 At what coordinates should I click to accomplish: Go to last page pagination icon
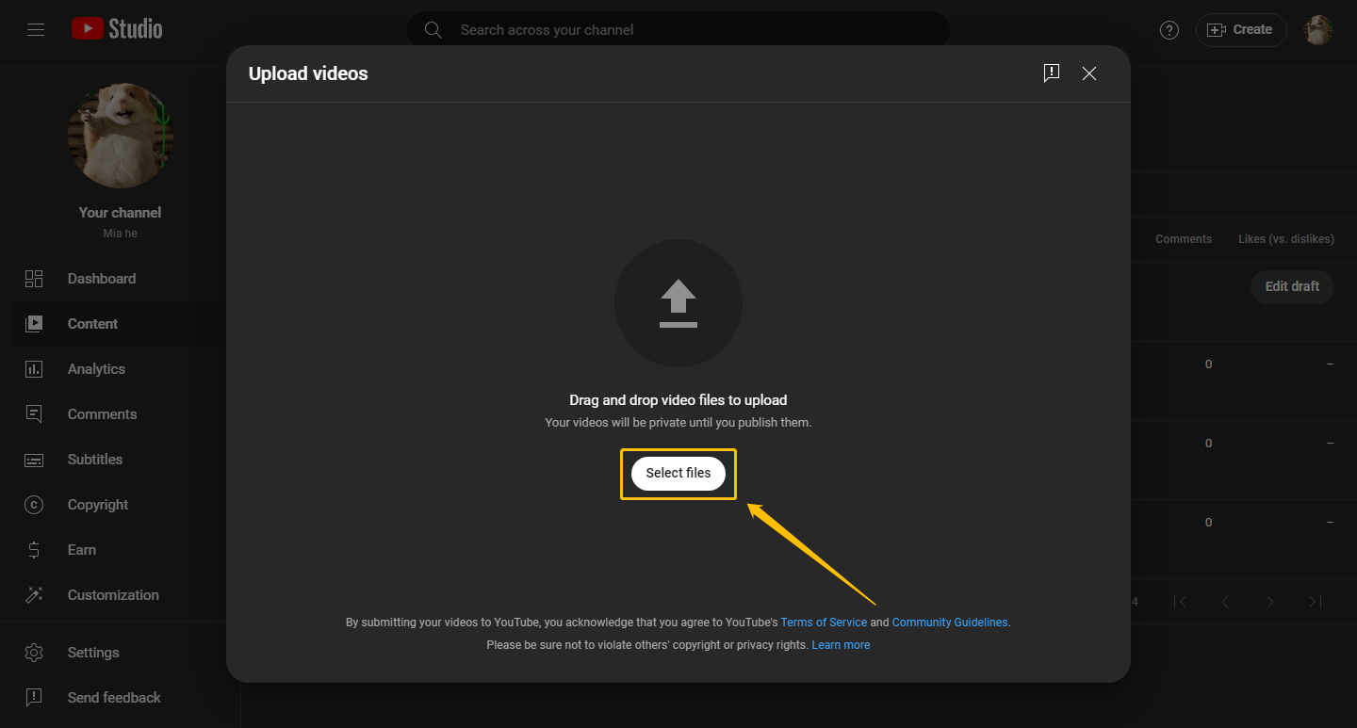(1316, 602)
